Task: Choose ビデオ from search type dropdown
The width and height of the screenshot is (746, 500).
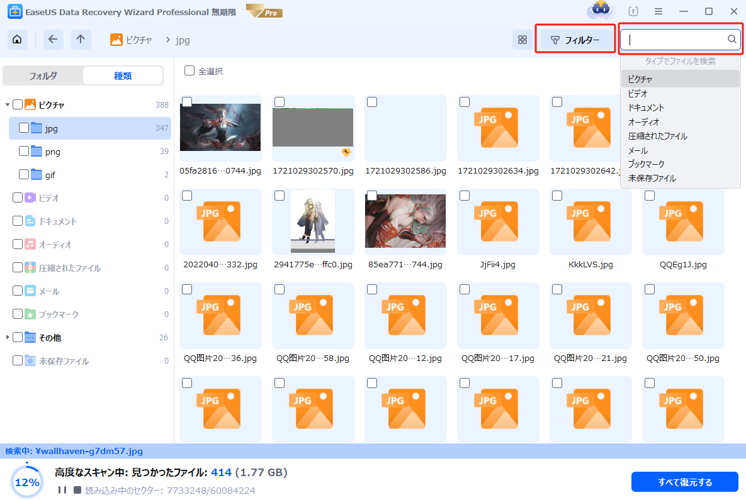Action: click(639, 94)
